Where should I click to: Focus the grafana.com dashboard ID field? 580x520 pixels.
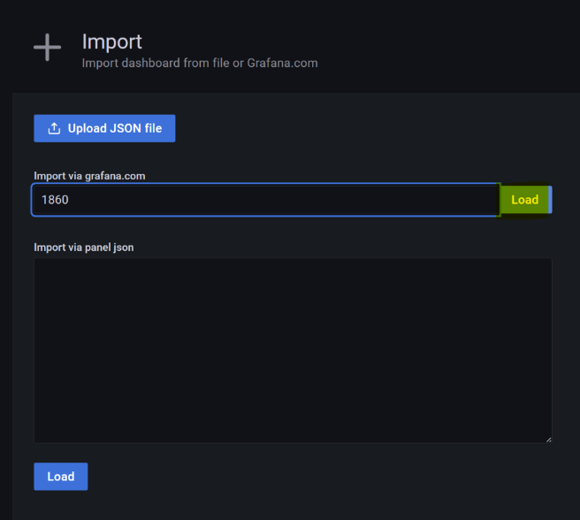pos(265,200)
